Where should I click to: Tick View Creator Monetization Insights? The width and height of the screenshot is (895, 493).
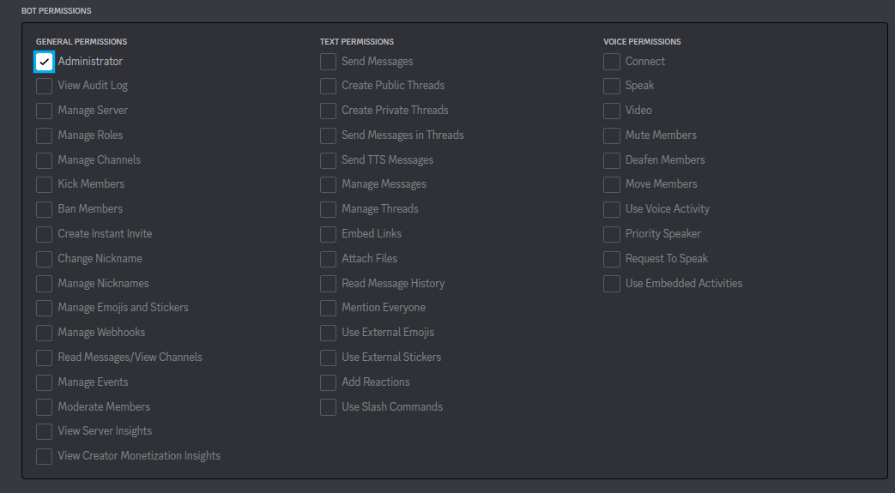pos(45,456)
